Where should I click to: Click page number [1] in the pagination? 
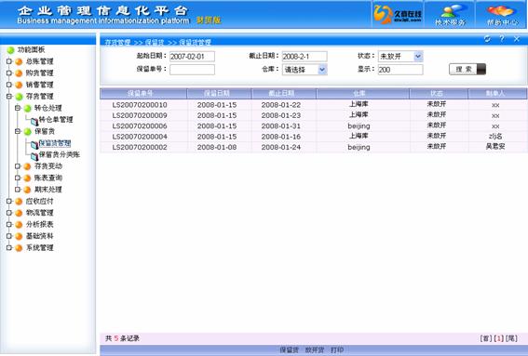[499, 338]
